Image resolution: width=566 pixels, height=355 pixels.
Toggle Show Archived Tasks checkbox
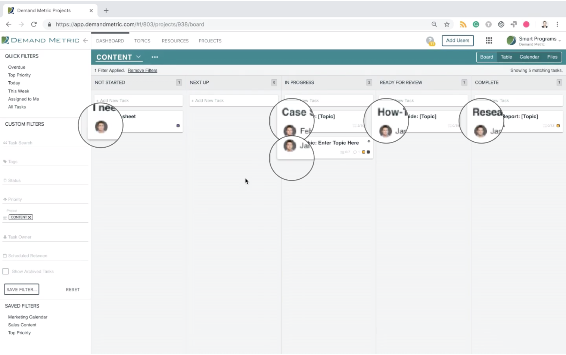6,271
